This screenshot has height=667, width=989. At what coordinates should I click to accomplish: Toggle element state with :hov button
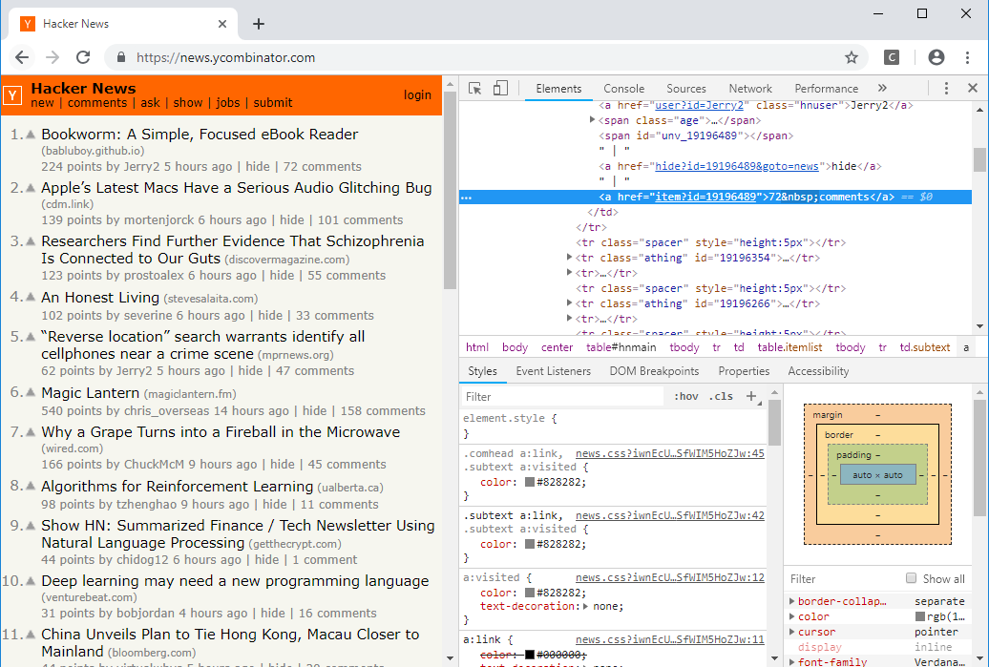pyautogui.click(x=684, y=395)
